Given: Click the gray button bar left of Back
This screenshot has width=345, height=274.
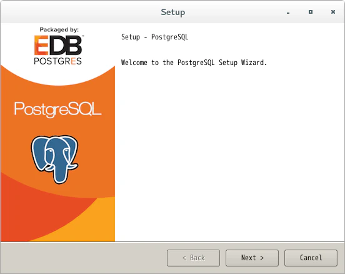Looking at the screenshot, I should pyautogui.click(x=84, y=258).
